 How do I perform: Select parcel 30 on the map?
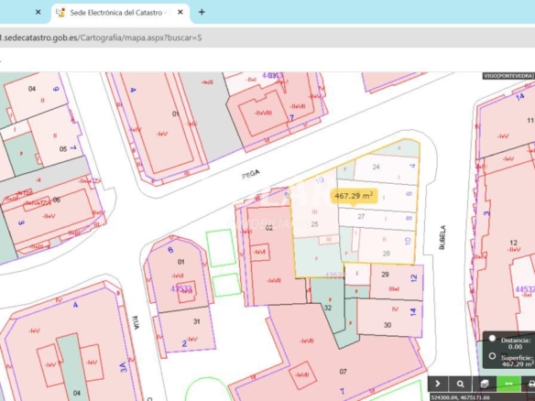click(388, 325)
